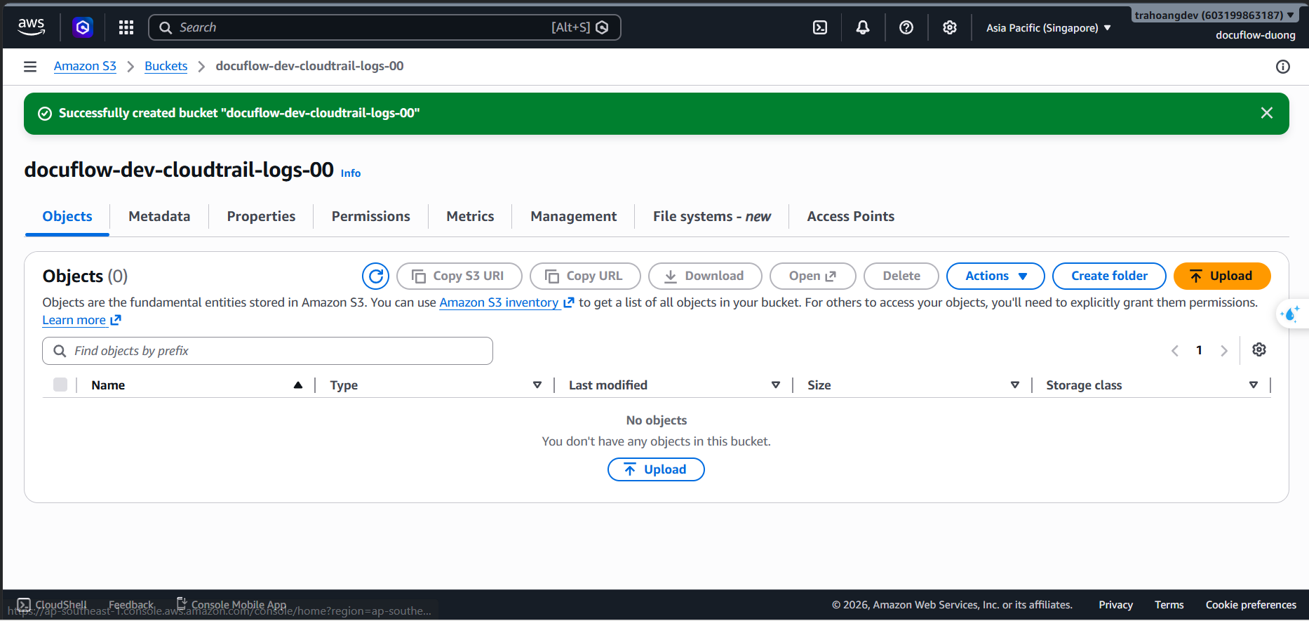Click the Create folder button
Screen dimensions: 1309x621
(x=1109, y=276)
